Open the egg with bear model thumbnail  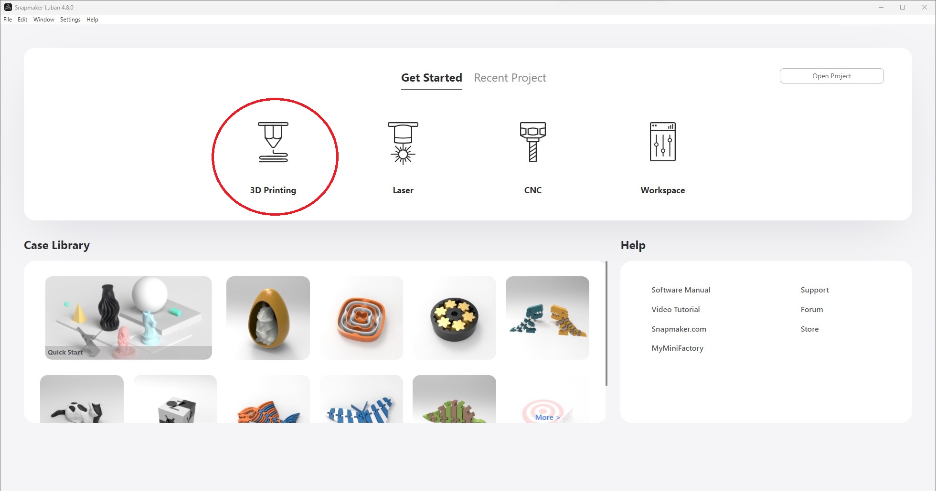[x=268, y=317]
